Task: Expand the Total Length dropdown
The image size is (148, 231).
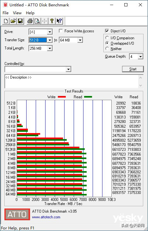Action: tap(50, 48)
